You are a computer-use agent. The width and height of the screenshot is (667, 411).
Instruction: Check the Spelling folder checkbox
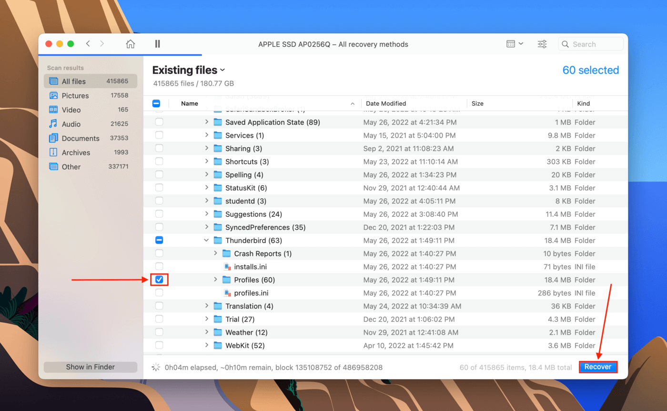click(159, 175)
